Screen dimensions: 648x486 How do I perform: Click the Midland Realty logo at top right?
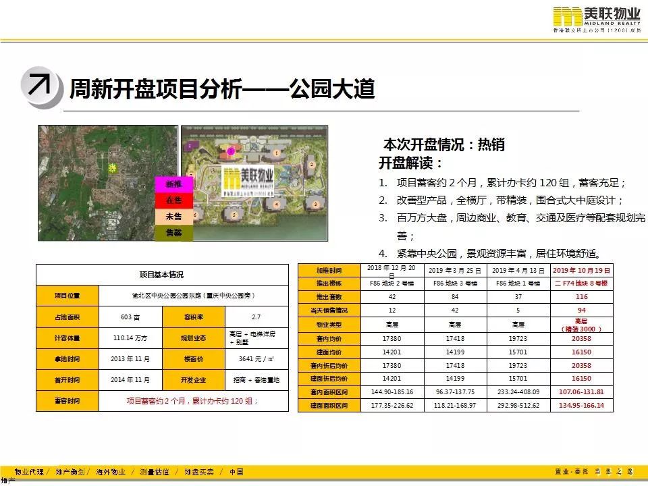[596, 20]
